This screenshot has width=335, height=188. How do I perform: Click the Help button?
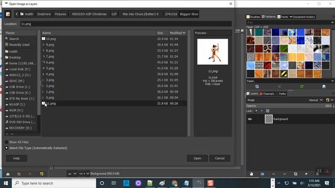pyautogui.click(x=16, y=158)
